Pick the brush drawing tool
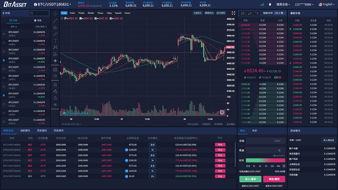 coord(55,34)
